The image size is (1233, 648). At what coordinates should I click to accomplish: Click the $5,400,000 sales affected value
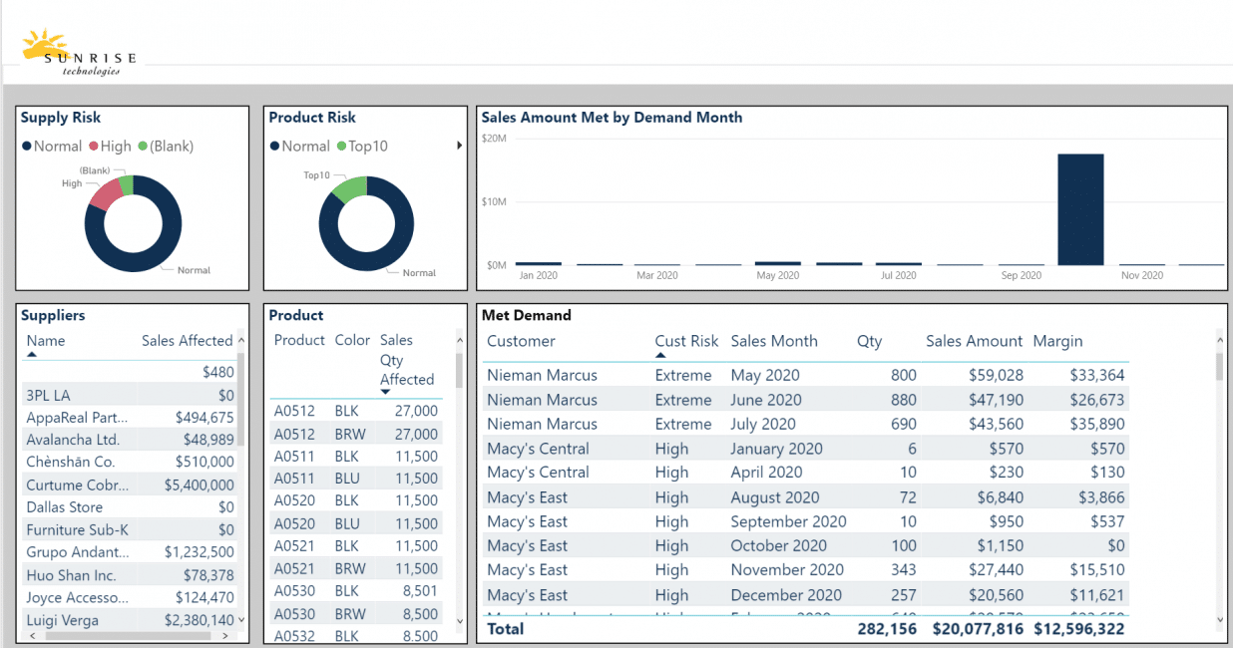[x=200, y=485]
